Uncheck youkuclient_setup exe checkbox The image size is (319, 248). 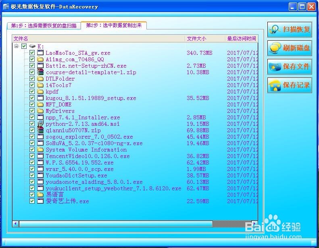click(x=32, y=188)
